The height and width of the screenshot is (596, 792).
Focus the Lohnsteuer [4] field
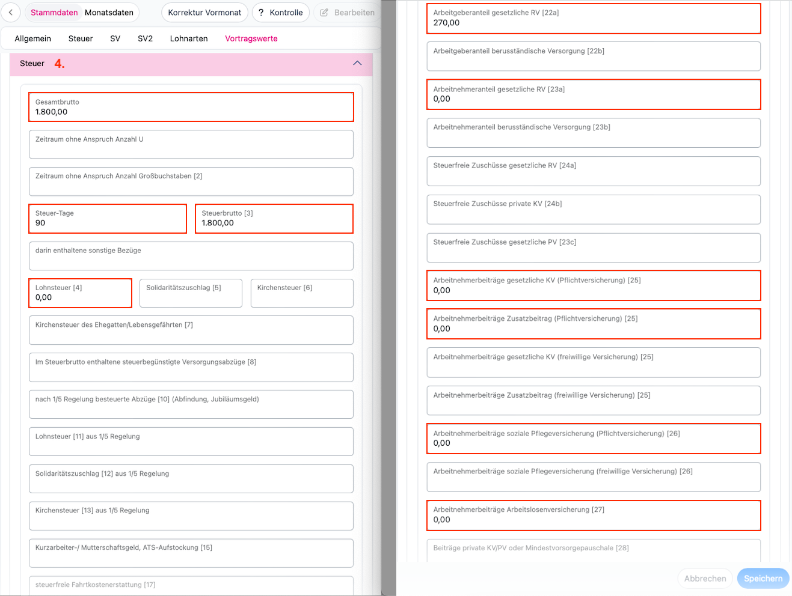tap(81, 293)
